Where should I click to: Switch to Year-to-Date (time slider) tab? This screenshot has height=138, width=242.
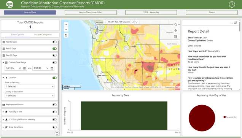pos(91,12)
